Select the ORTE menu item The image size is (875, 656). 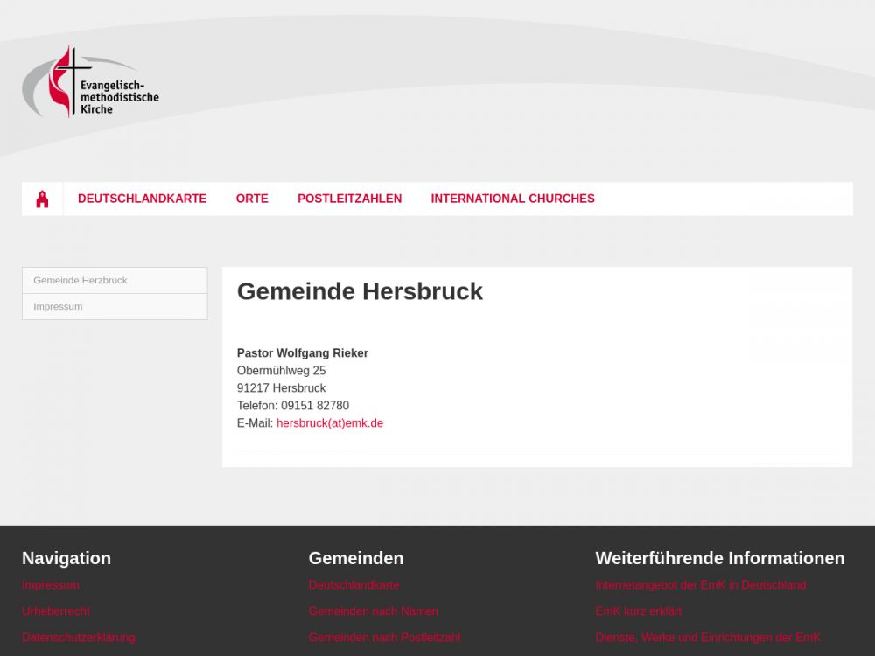[x=252, y=199]
